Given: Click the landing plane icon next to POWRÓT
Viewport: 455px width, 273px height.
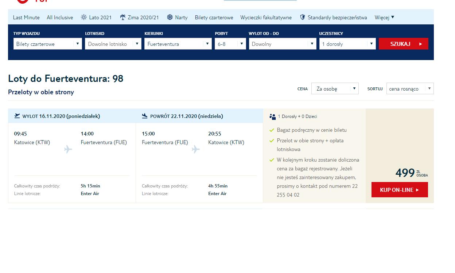Looking at the screenshot, I should coord(144,116).
